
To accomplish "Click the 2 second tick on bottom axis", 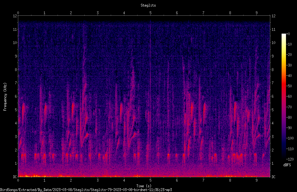I will 71,180.
